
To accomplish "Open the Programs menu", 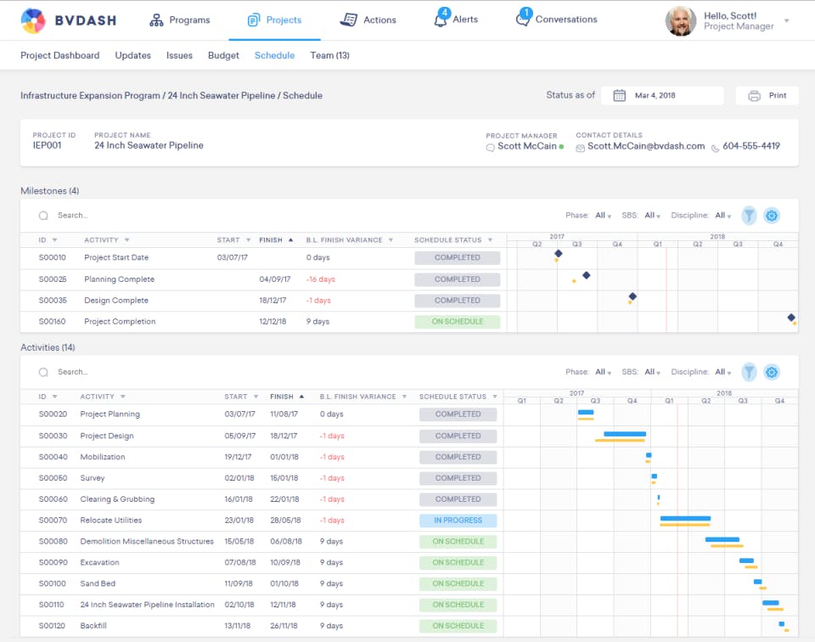I will [x=179, y=20].
